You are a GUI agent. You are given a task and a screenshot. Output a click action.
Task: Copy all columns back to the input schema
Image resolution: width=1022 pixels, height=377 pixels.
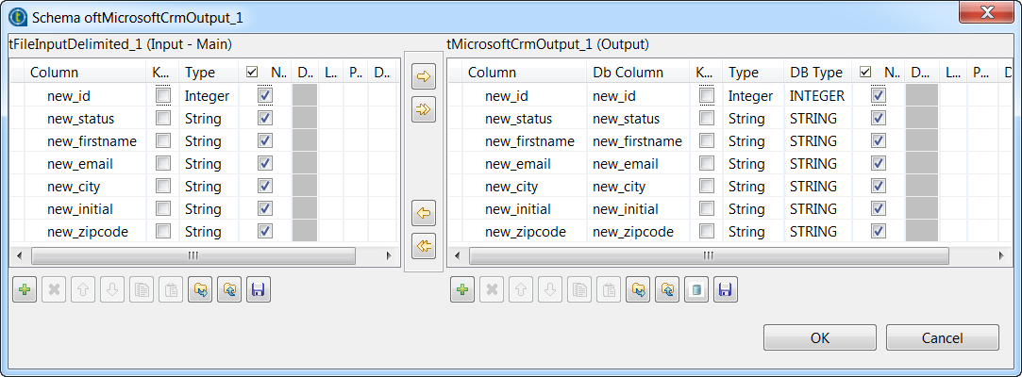[x=425, y=246]
